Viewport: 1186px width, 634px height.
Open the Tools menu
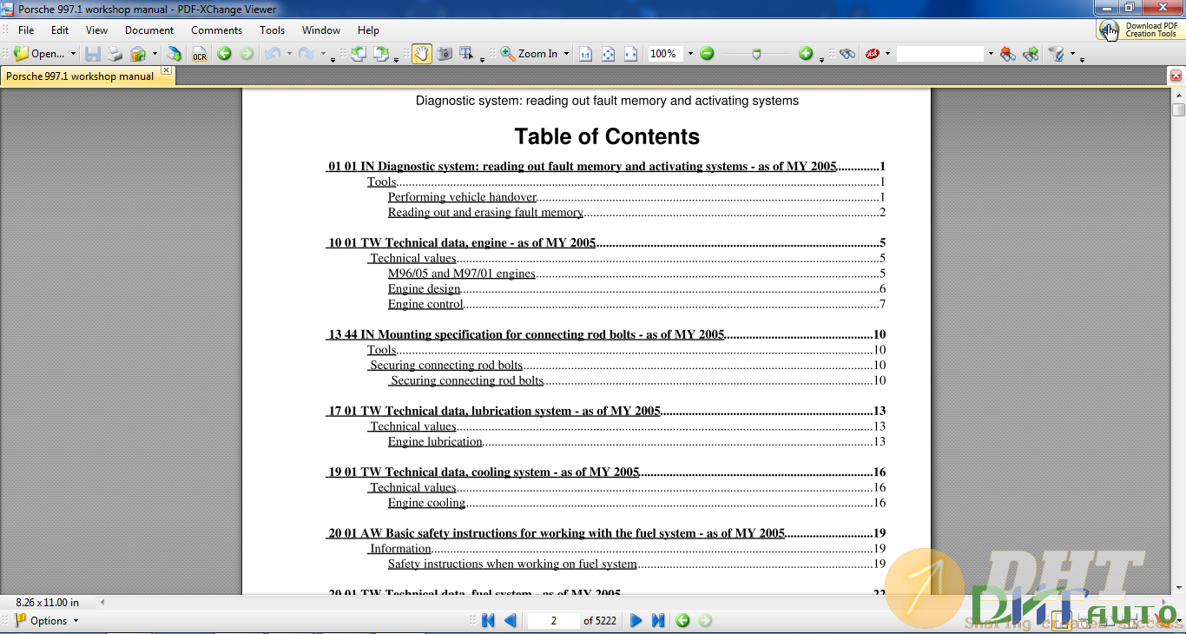pos(273,30)
